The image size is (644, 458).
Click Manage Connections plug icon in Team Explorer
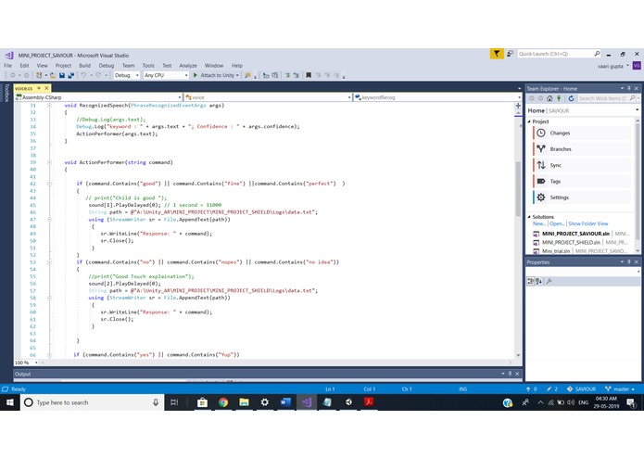coord(559,98)
